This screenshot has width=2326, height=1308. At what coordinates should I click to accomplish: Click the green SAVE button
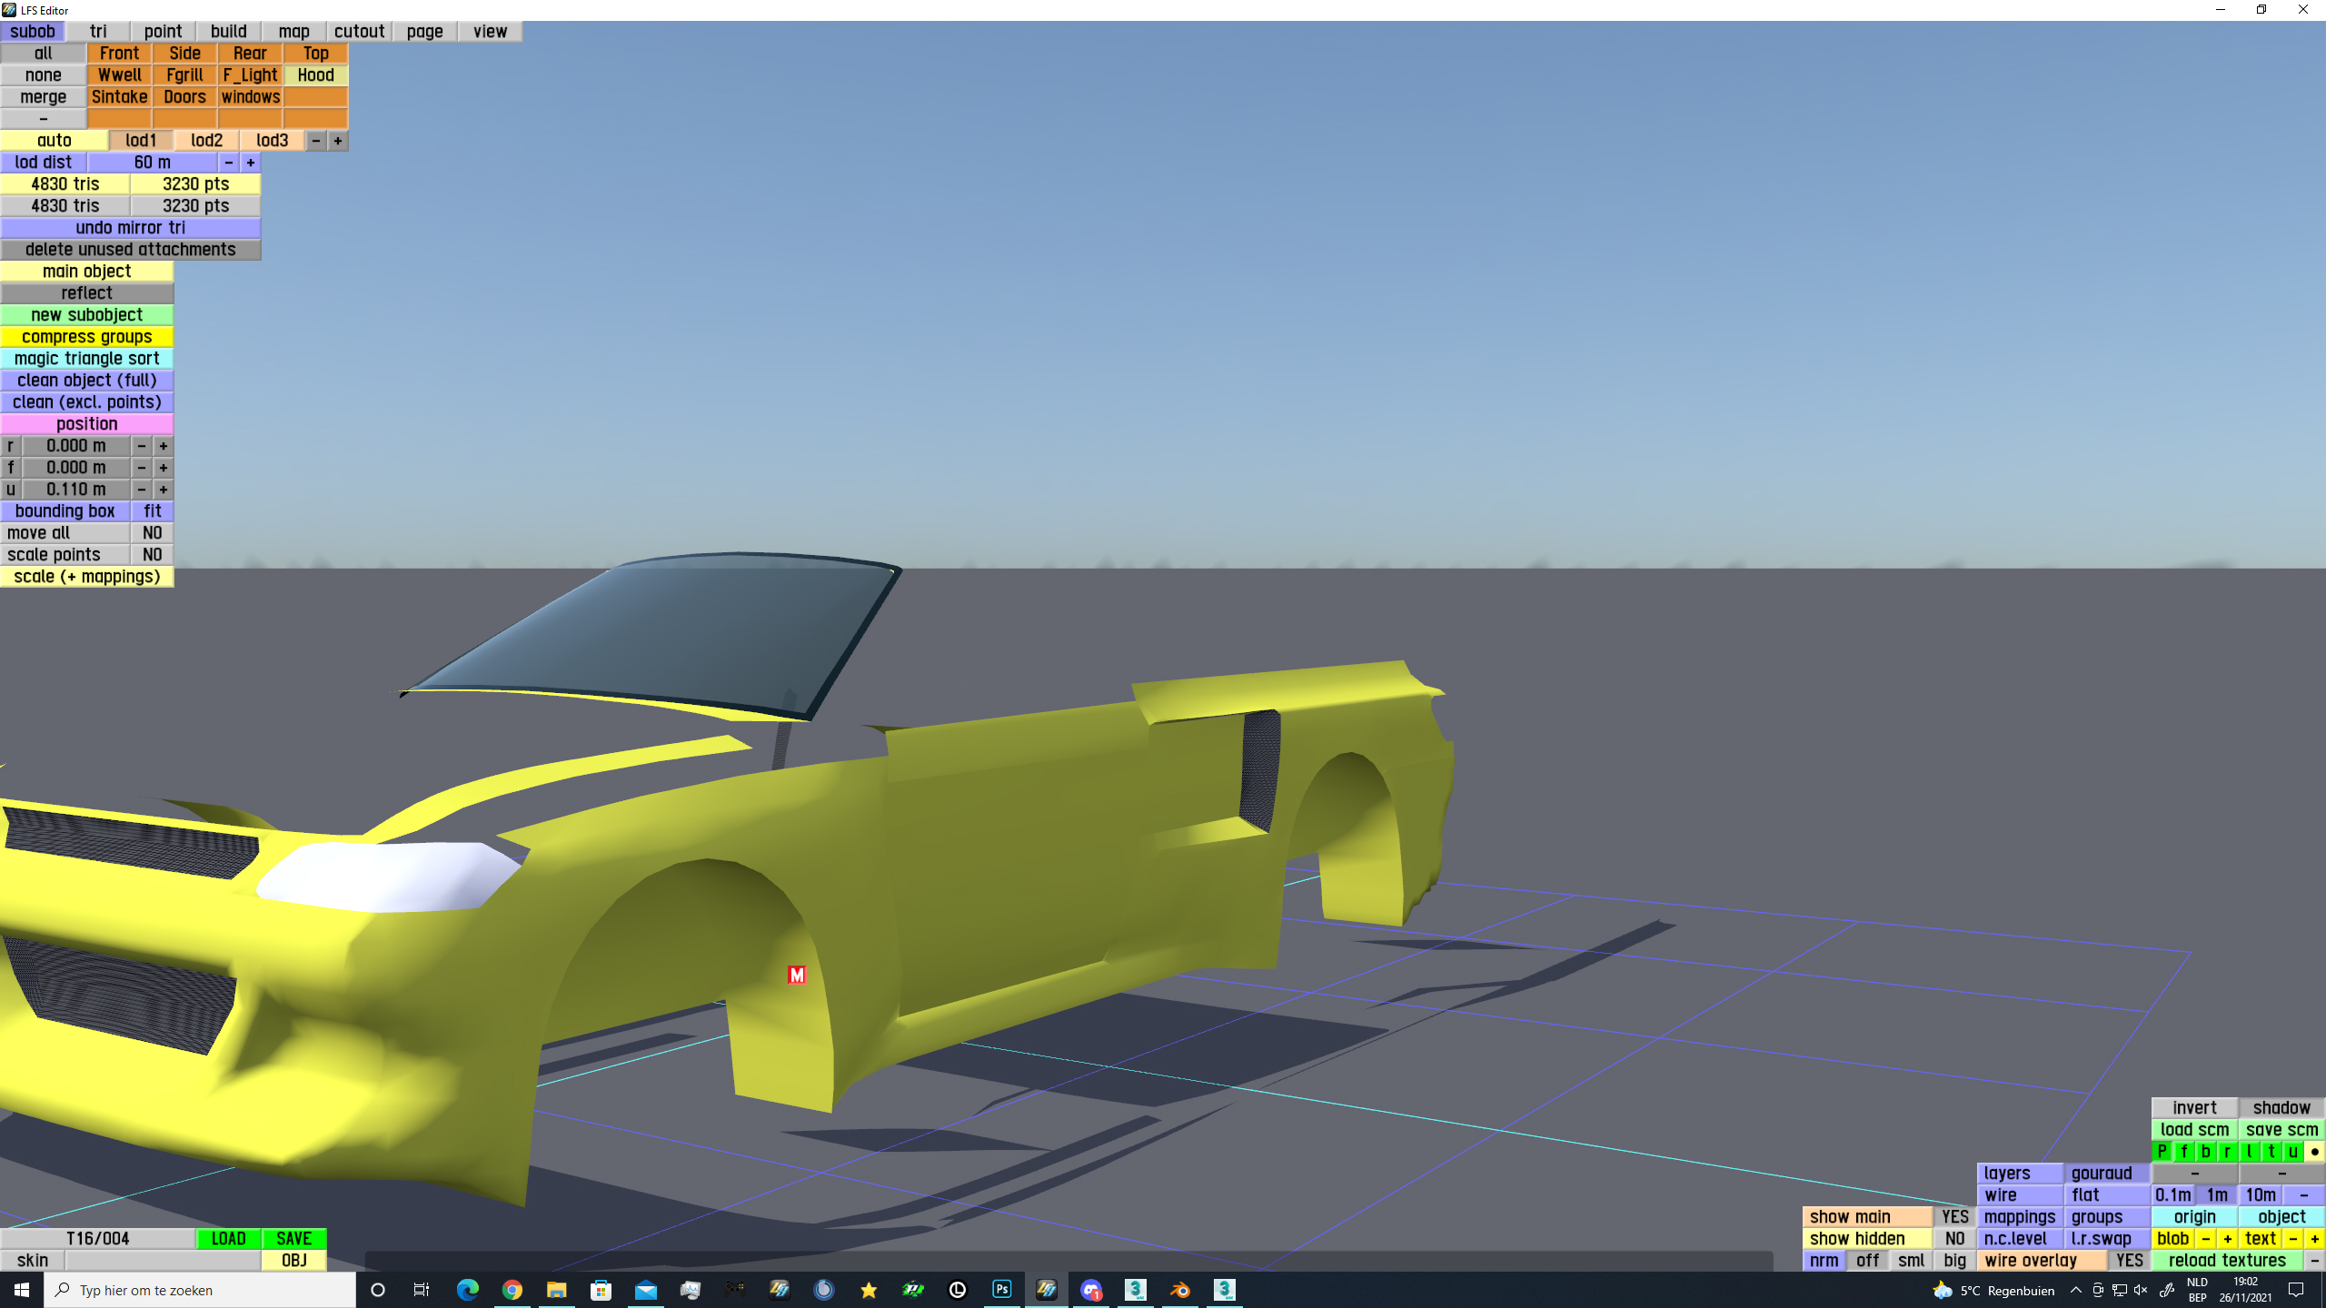(x=293, y=1239)
